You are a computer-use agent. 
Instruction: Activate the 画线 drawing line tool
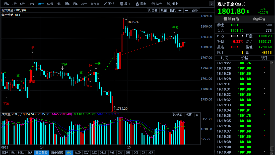109,4
